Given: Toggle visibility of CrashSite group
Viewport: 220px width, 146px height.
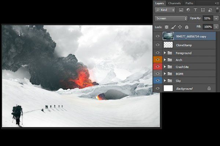Looking at the screenshot, I should (x=158, y=66).
